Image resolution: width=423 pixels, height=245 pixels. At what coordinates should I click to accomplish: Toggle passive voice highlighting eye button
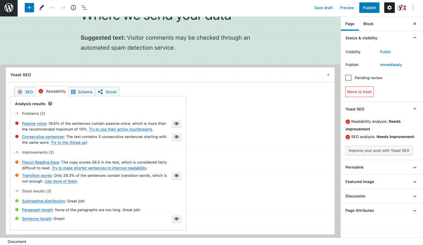pos(176,124)
